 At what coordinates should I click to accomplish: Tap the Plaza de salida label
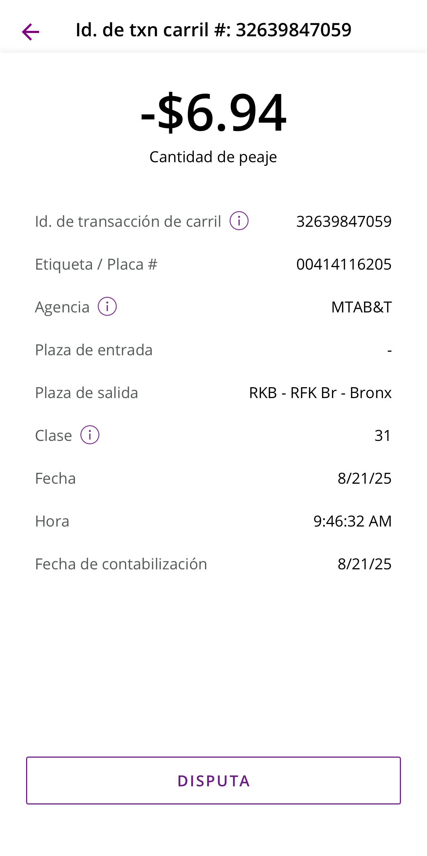(x=87, y=393)
